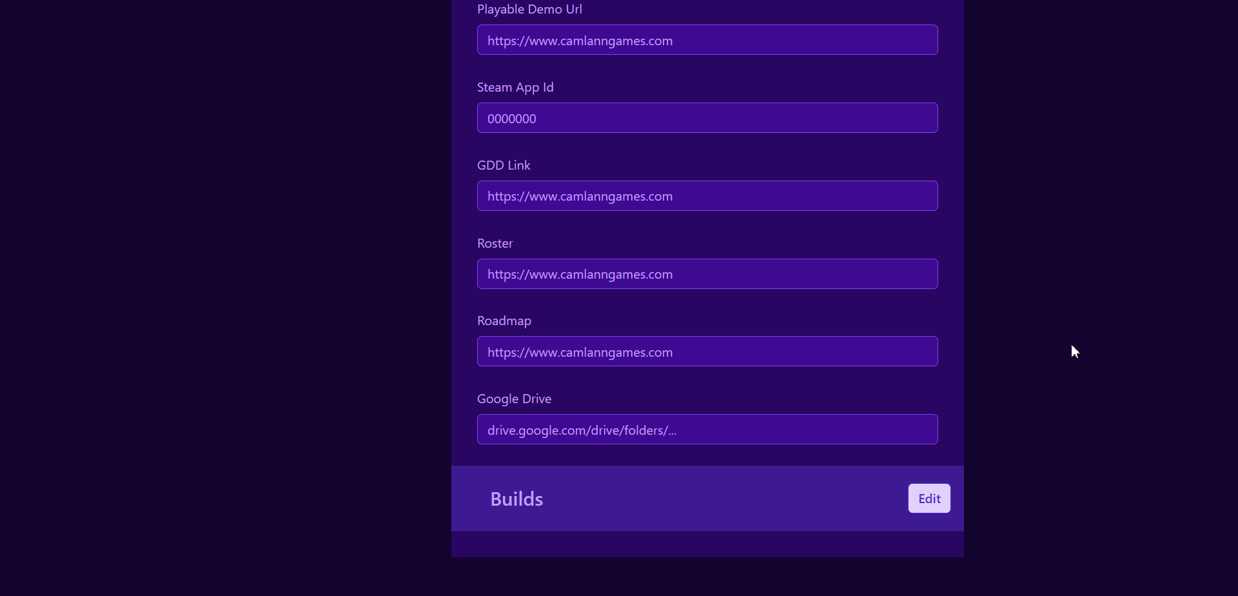
Task: Click the Roadmap label text
Action: [x=504, y=321]
